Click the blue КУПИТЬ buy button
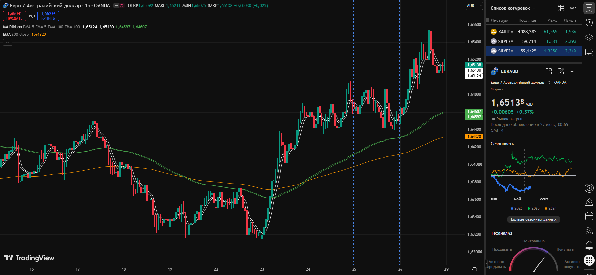Viewport: 596px width, 275px height. (48, 16)
